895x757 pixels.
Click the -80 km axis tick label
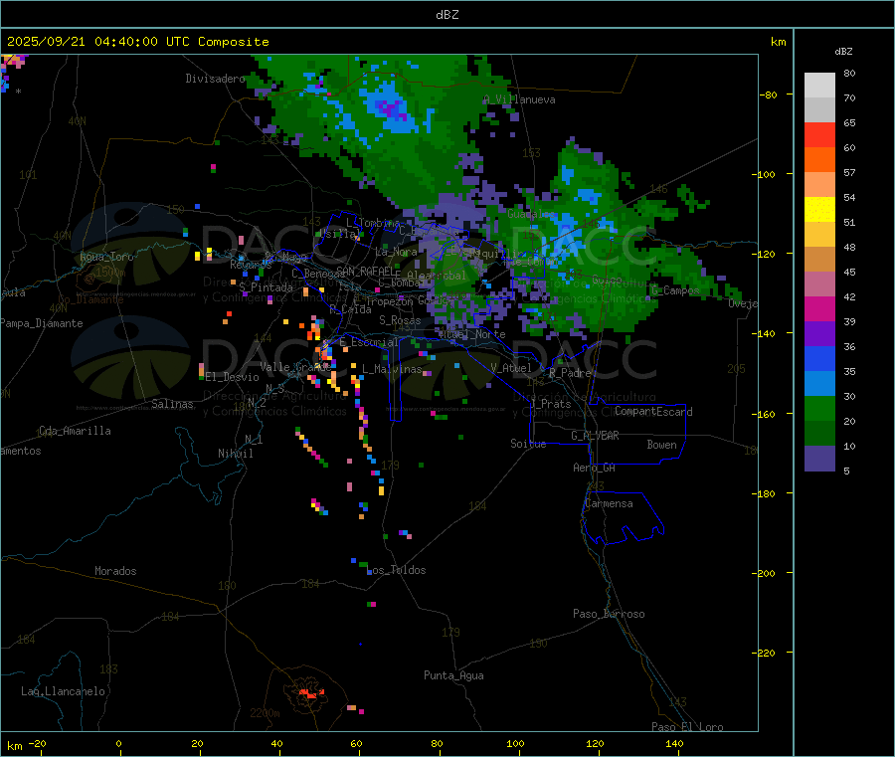click(769, 95)
